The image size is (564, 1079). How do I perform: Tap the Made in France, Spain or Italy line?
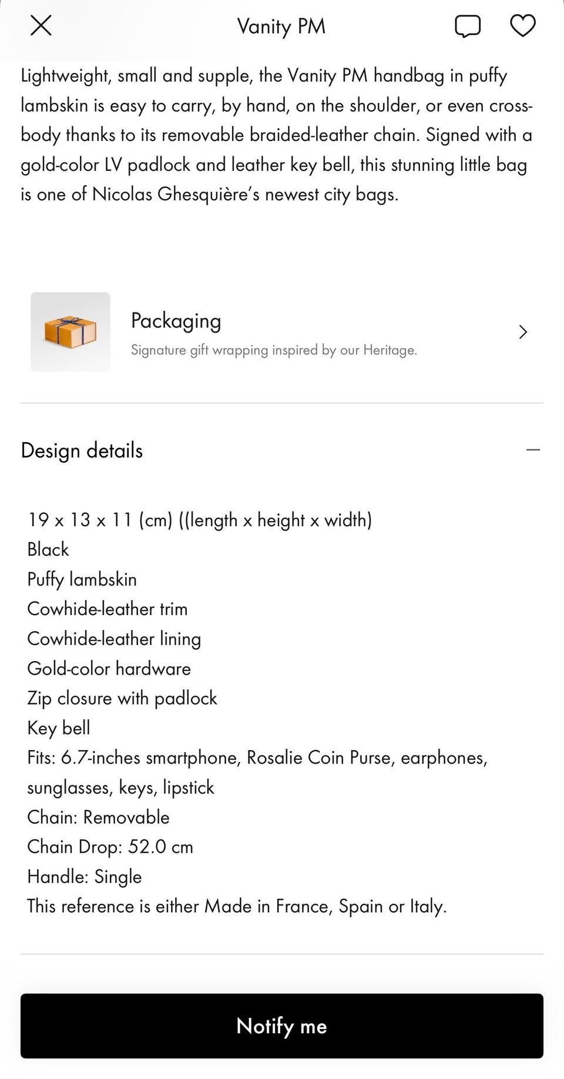(x=237, y=906)
